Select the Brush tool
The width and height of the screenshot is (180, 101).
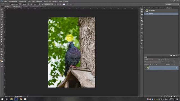click(x=2, y=27)
